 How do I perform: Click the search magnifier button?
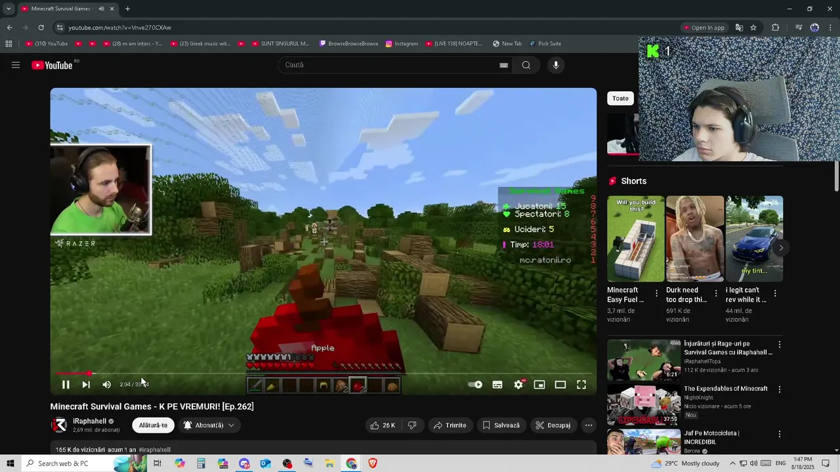point(526,65)
